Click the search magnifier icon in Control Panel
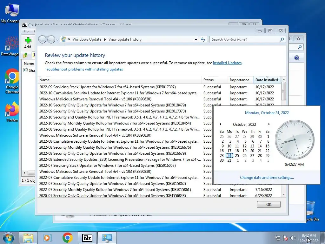The height and width of the screenshot is (244, 325). [282, 39]
